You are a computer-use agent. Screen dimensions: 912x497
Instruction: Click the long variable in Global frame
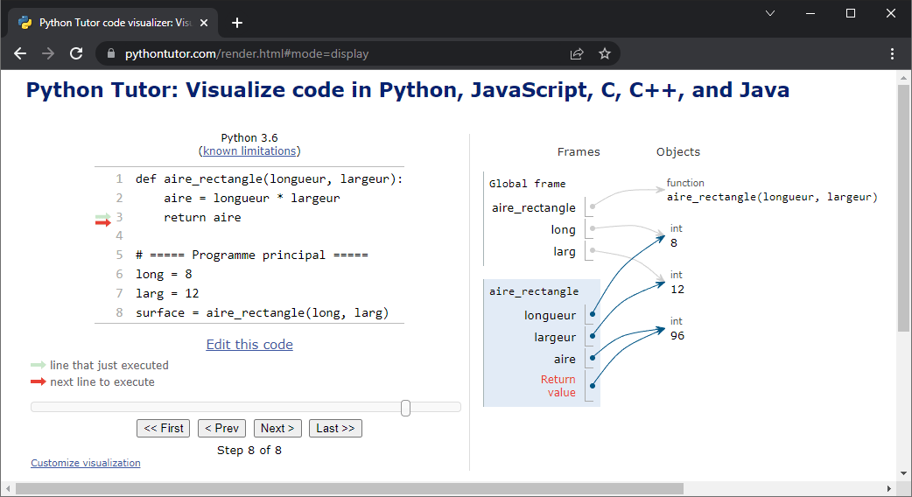[563, 229]
